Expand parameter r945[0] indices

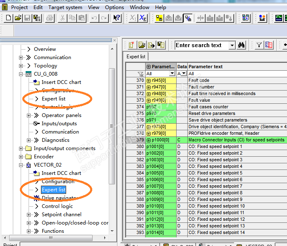(148, 81)
